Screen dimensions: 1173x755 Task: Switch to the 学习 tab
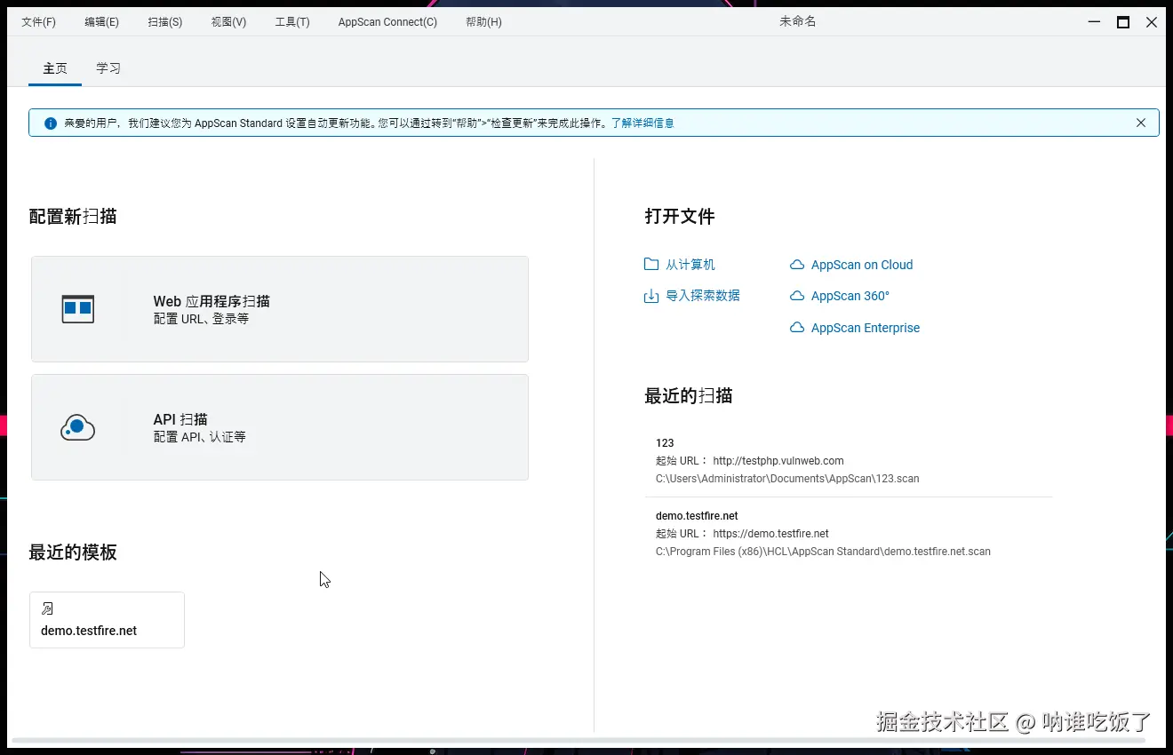click(108, 68)
